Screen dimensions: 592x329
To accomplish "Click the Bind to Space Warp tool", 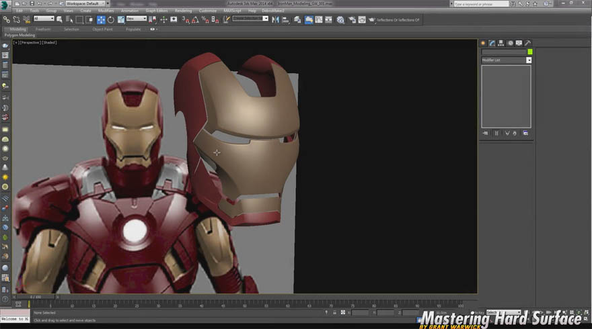I will click(x=26, y=19).
